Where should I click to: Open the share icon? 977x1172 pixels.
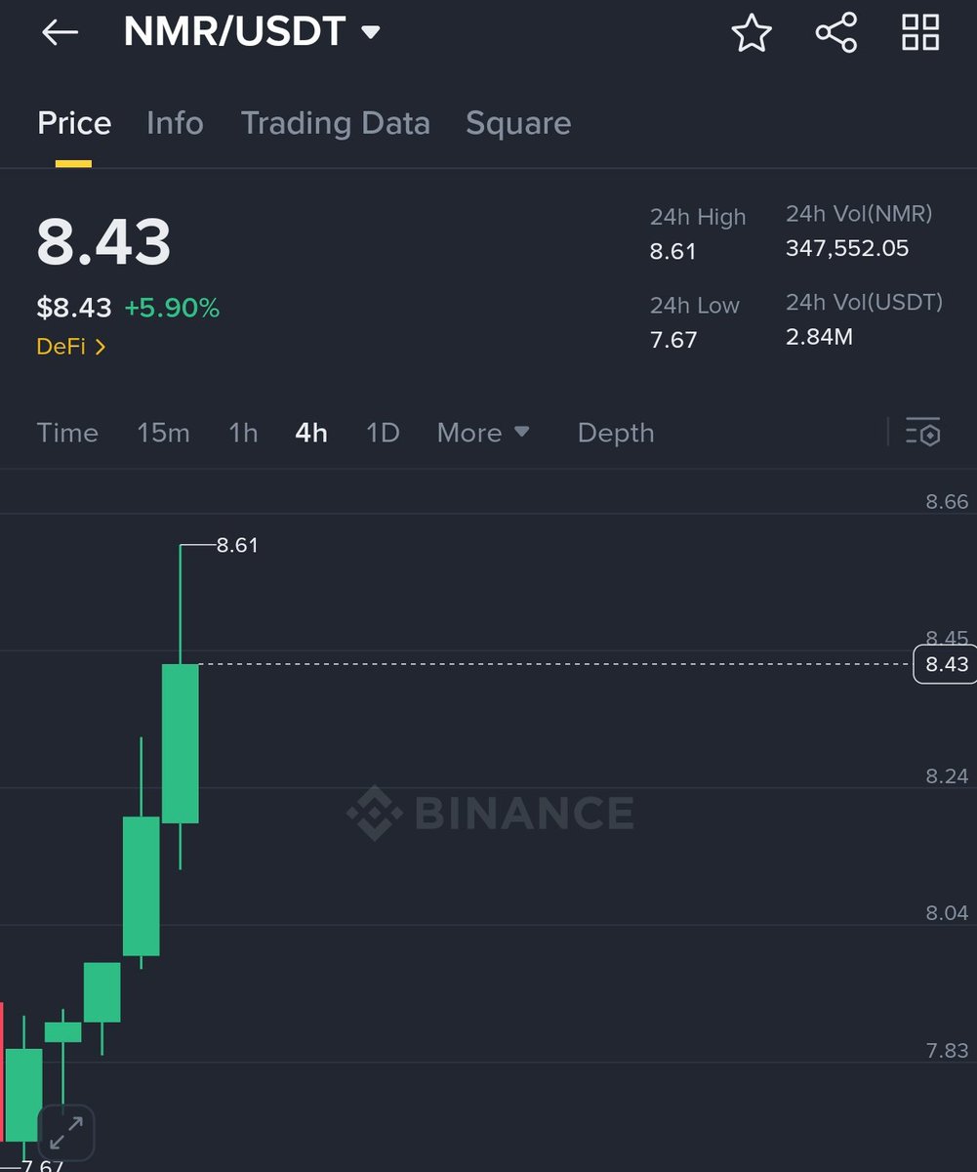click(836, 32)
